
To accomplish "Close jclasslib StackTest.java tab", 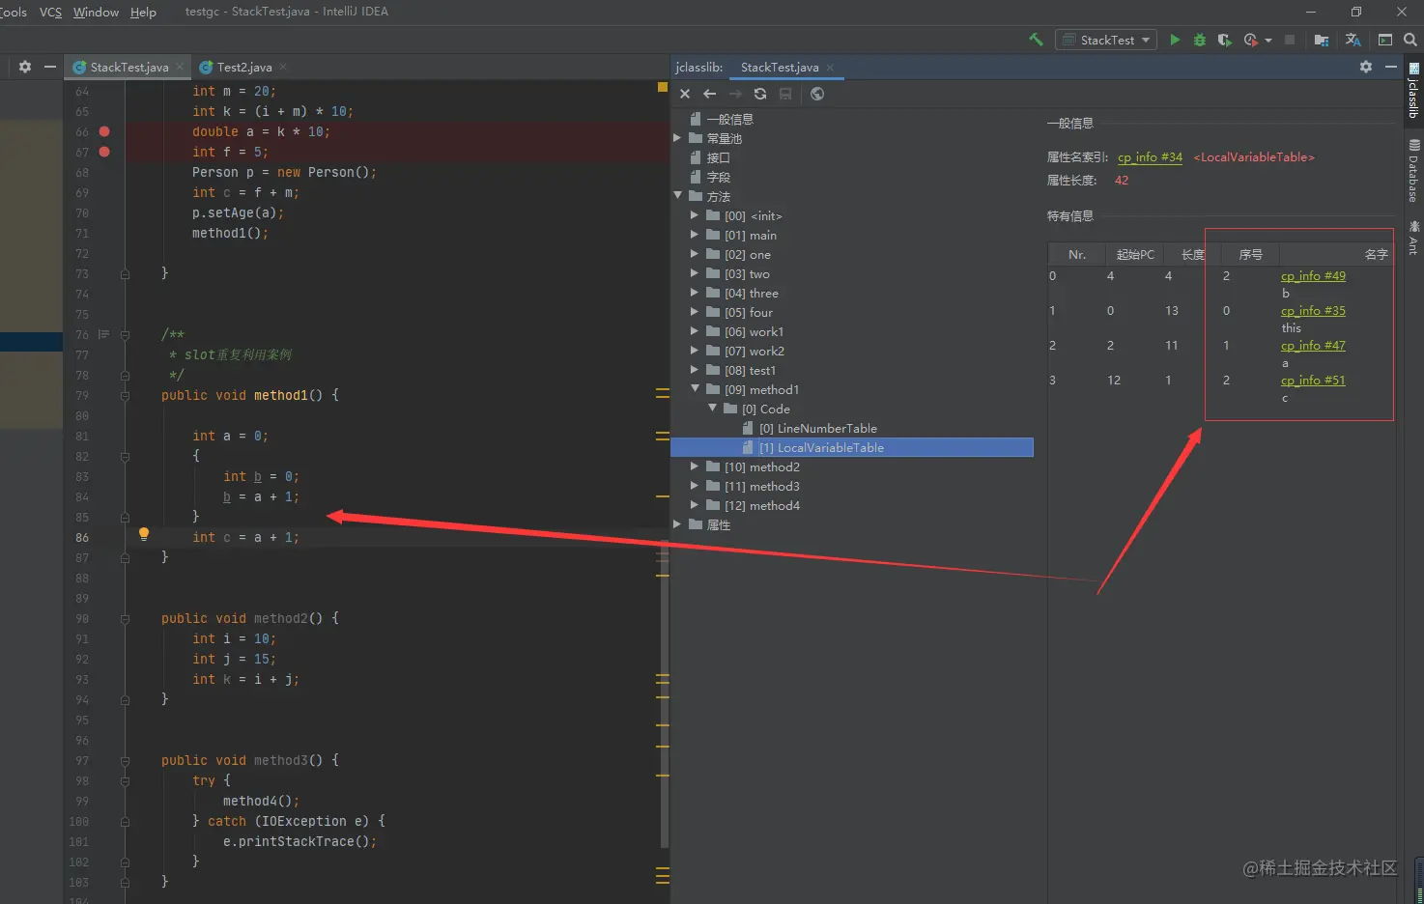I will tap(830, 68).
